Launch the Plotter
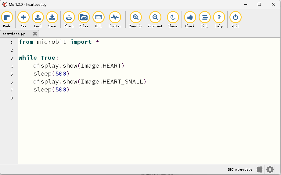Screen dimensions: 281x175 pos(115,19)
